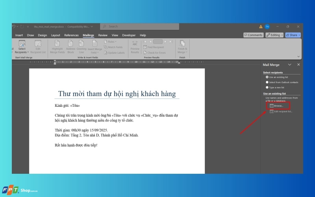Click the record number field
Viewport: 315px width, 197px height.
158,42
